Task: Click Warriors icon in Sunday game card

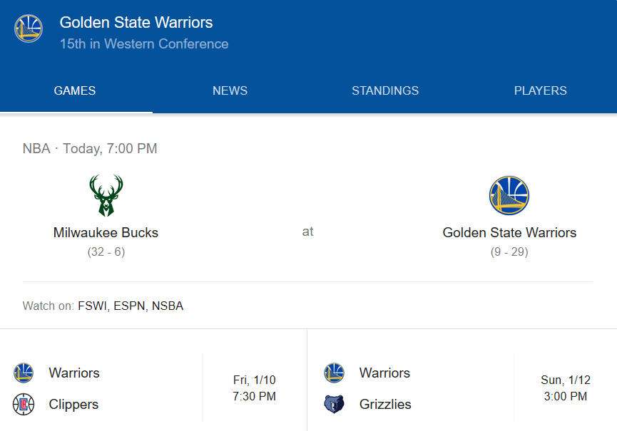Action: click(x=334, y=373)
